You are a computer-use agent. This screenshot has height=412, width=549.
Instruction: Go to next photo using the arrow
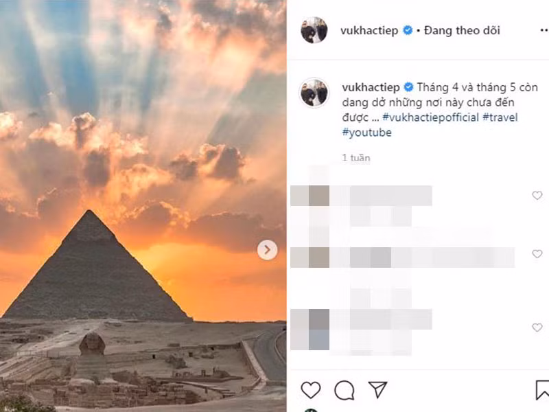268,249
